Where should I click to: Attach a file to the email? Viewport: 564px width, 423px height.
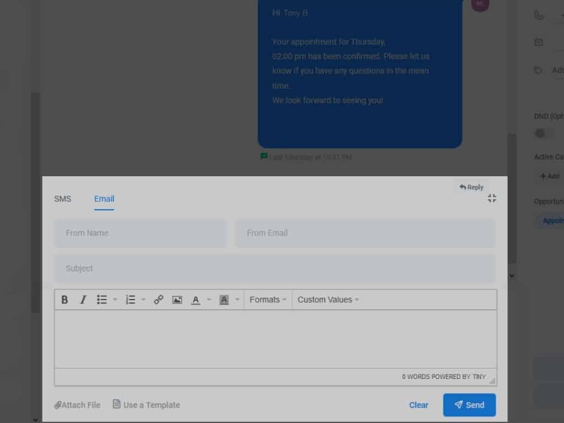click(78, 405)
